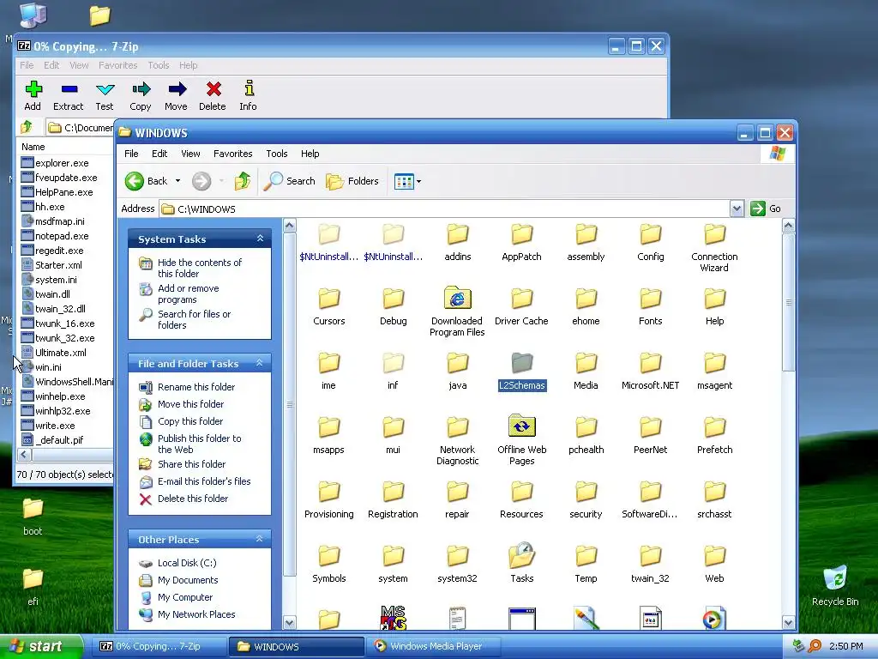Viewport: 878px width, 659px height.
Task: Click the Move icon in 7-Zip
Action: (177, 89)
